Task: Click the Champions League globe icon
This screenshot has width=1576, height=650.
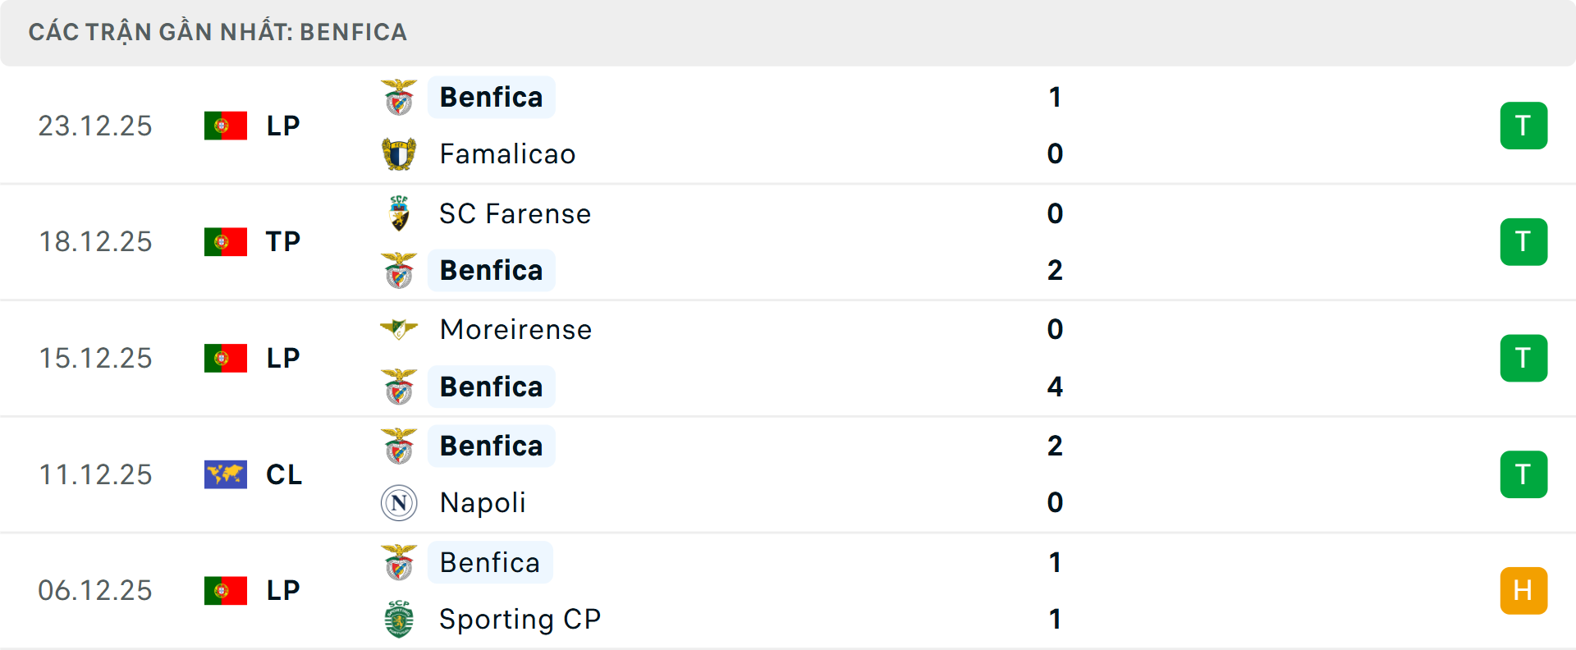Action: pyautogui.click(x=226, y=474)
